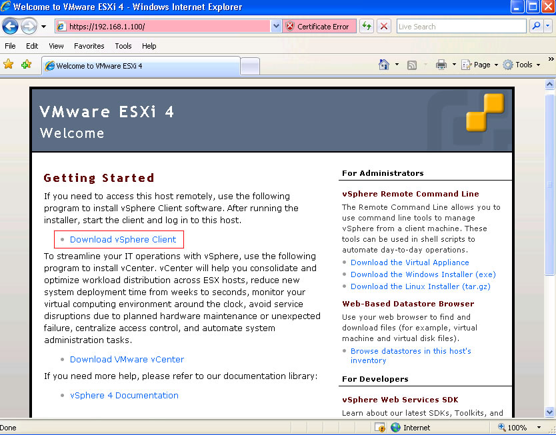Click the 'vSphere Remote Command Line' heading

click(411, 194)
